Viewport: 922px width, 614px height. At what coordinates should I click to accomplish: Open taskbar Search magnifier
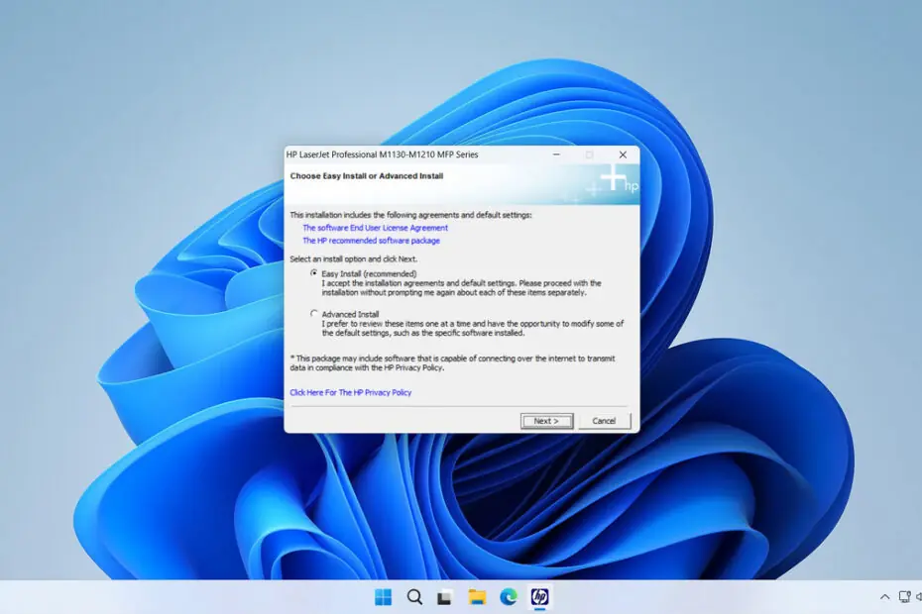(415, 596)
